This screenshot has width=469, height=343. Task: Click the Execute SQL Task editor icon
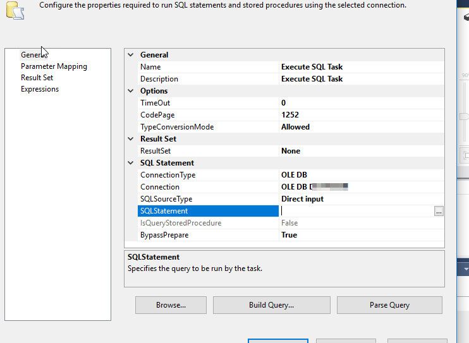click(x=15, y=11)
